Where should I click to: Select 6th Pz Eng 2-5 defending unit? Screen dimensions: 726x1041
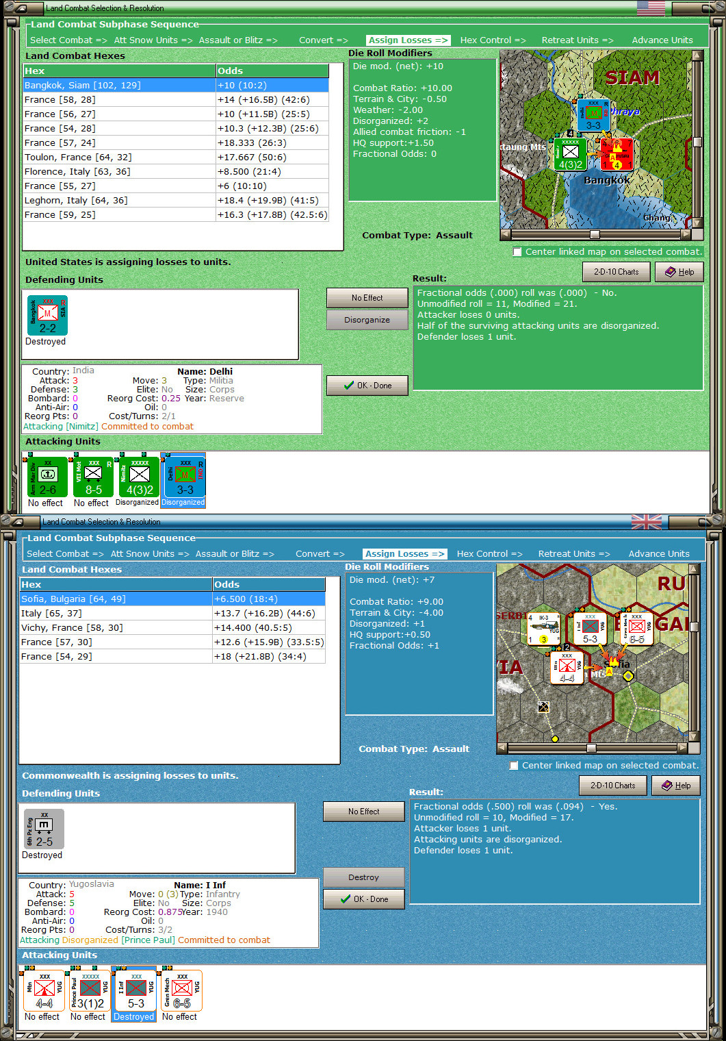pos(44,829)
